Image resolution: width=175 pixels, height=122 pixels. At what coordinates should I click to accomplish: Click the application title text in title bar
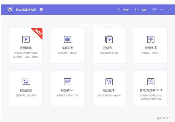click(26, 10)
